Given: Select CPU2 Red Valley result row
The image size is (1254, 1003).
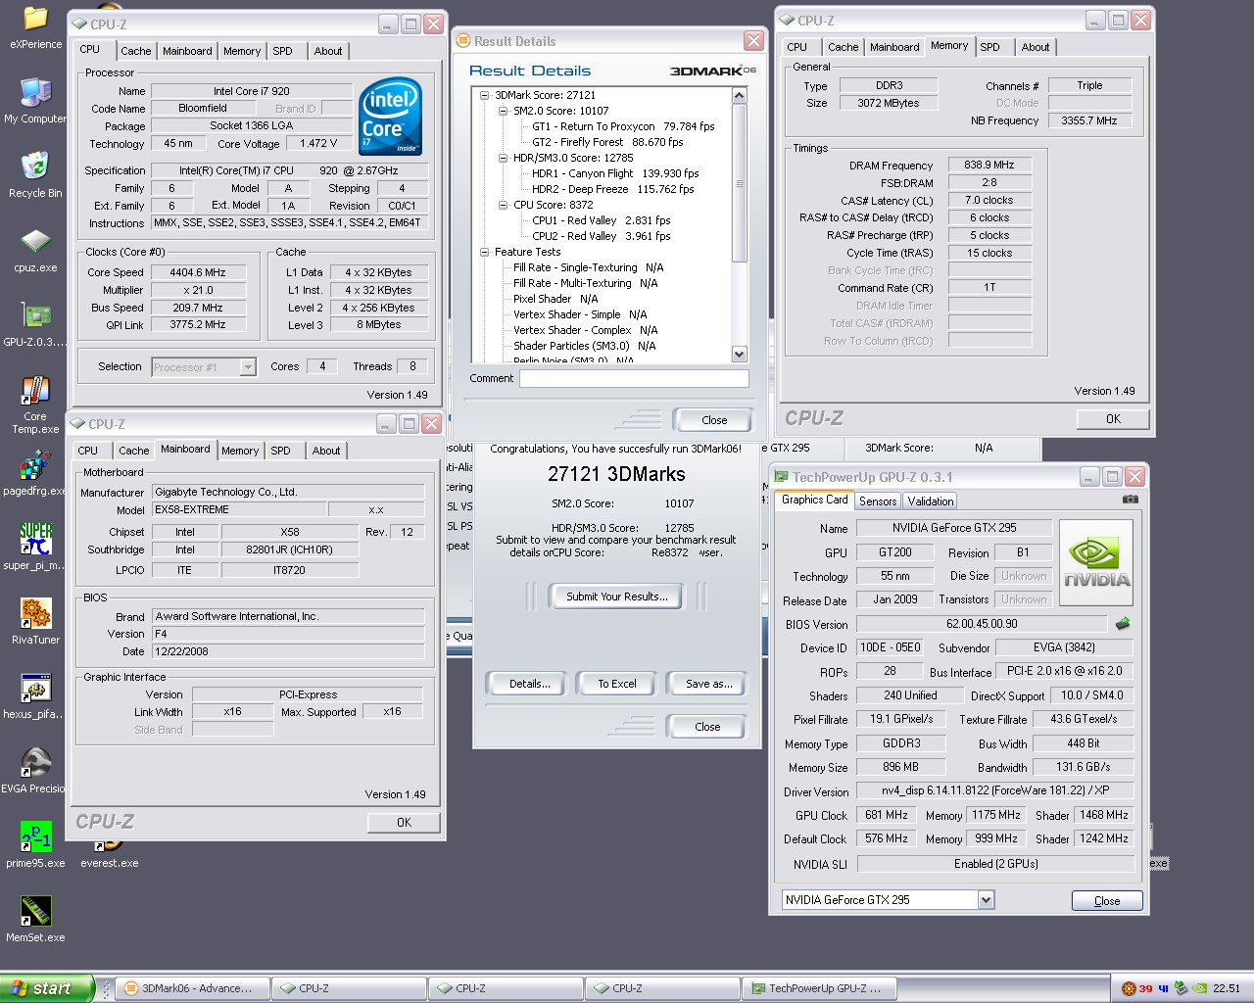Looking at the screenshot, I should click(601, 236).
